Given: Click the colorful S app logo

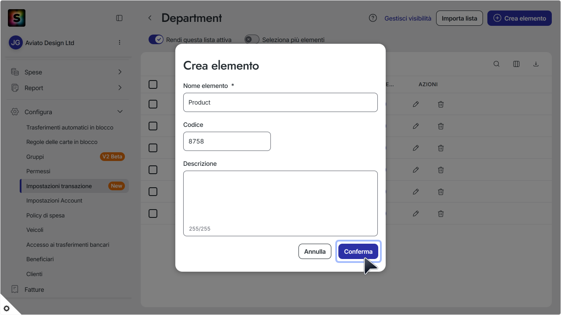Looking at the screenshot, I should pyautogui.click(x=17, y=18).
